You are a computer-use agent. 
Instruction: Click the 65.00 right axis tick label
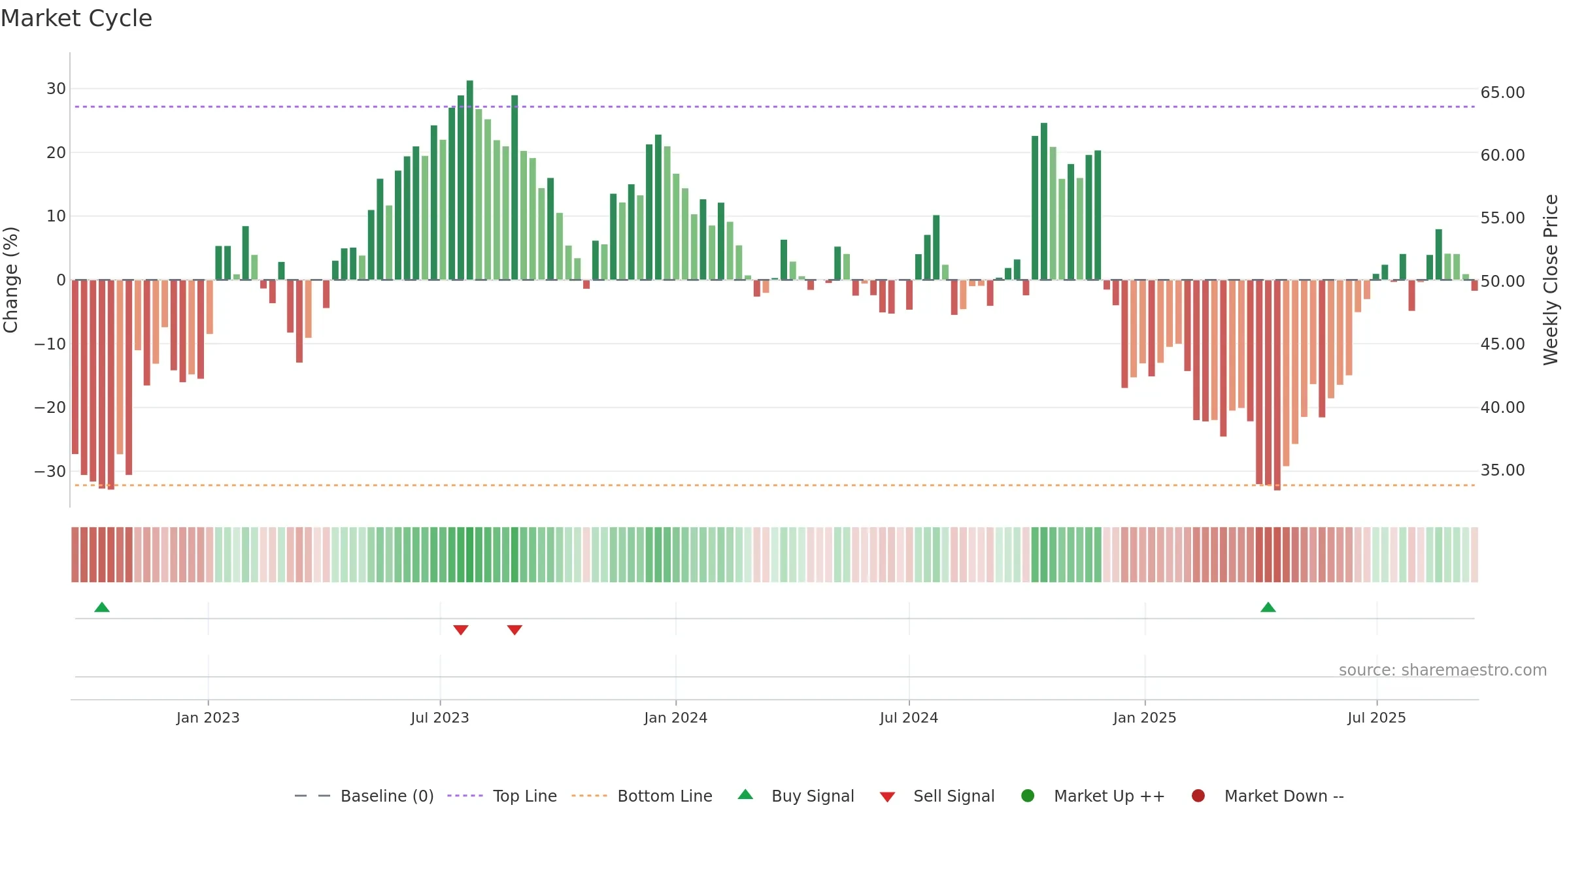coord(1502,92)
